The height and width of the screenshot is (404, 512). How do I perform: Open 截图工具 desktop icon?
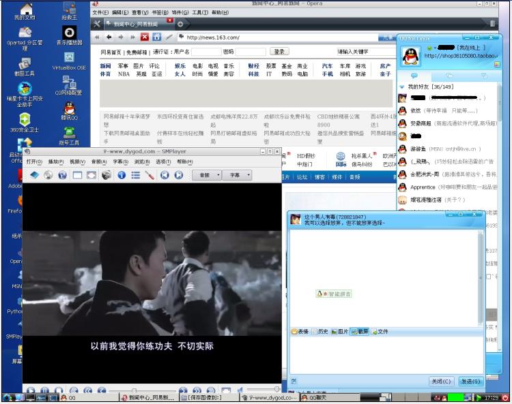pyautogui.click(x=25, y=67)
